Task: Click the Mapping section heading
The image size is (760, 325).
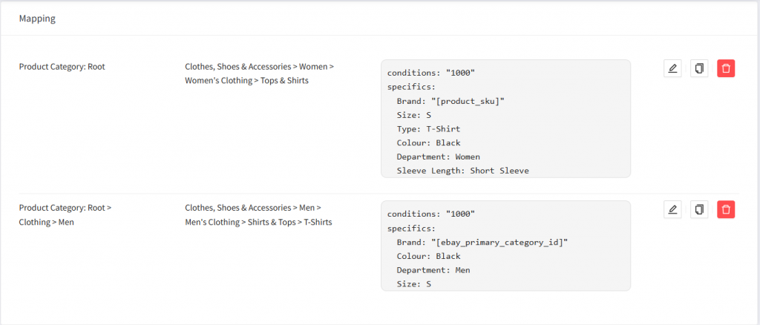Action: pyautogui.click(x=37, y=19)
